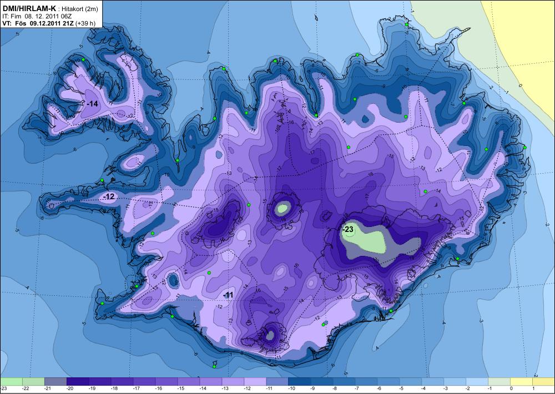Click the bold -11 label in south Iceland
The height and width of the screenshot is (394, 555).
click(x=228, y=295)
